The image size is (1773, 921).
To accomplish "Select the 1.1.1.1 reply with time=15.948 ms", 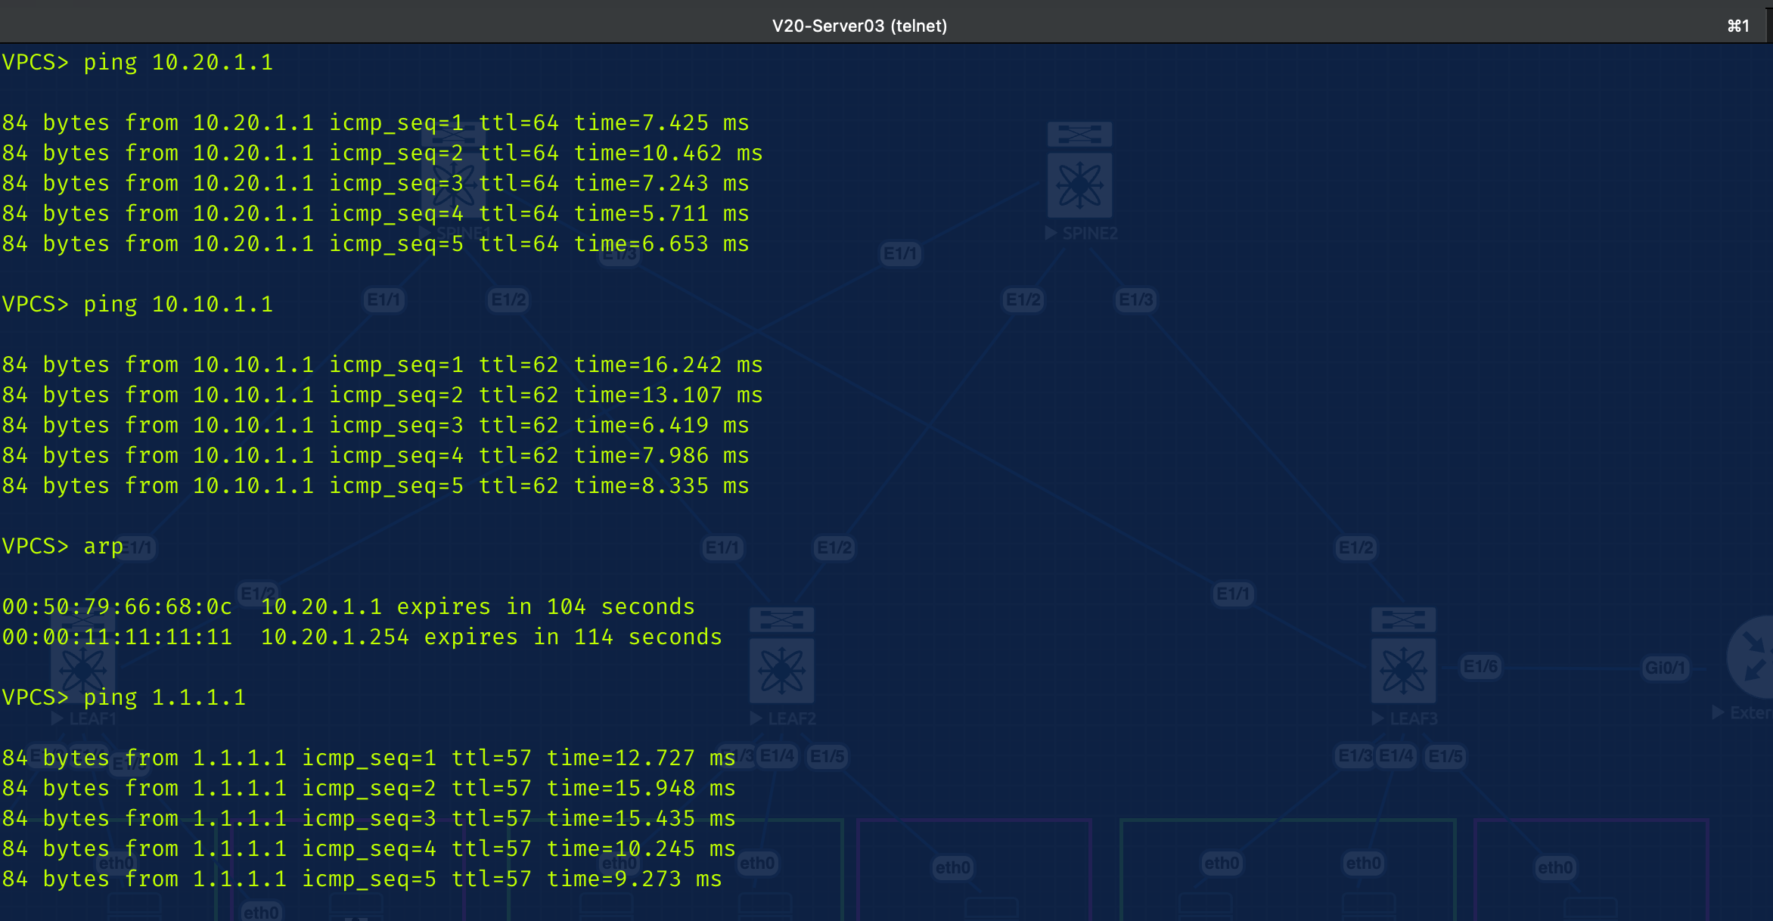I will pos(368,788).
